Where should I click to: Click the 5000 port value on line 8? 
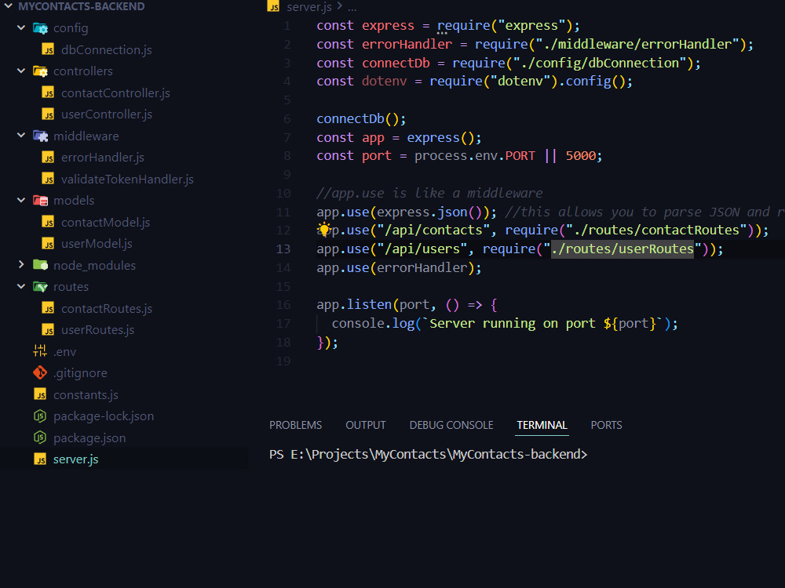[x=581, y=155]
